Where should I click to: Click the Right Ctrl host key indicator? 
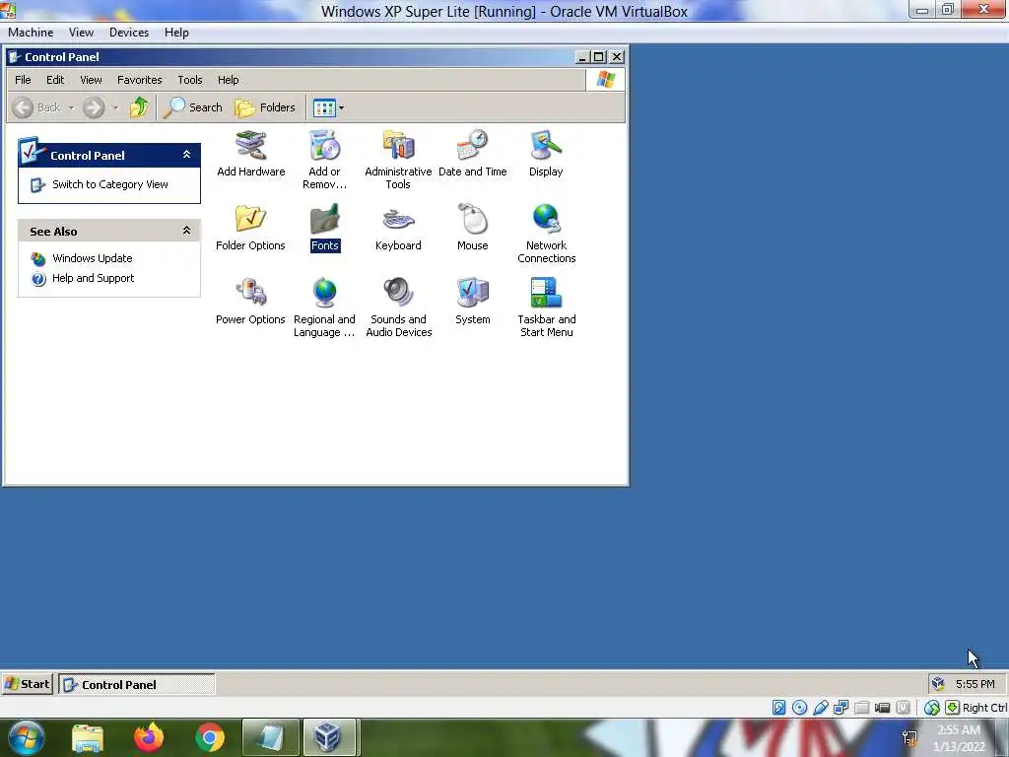click(984, 708)
